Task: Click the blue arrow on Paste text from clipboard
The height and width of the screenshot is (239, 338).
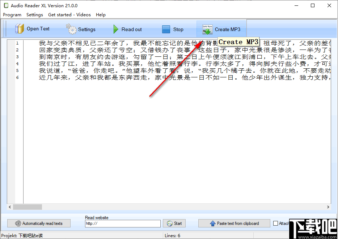Action: point(213,223)
